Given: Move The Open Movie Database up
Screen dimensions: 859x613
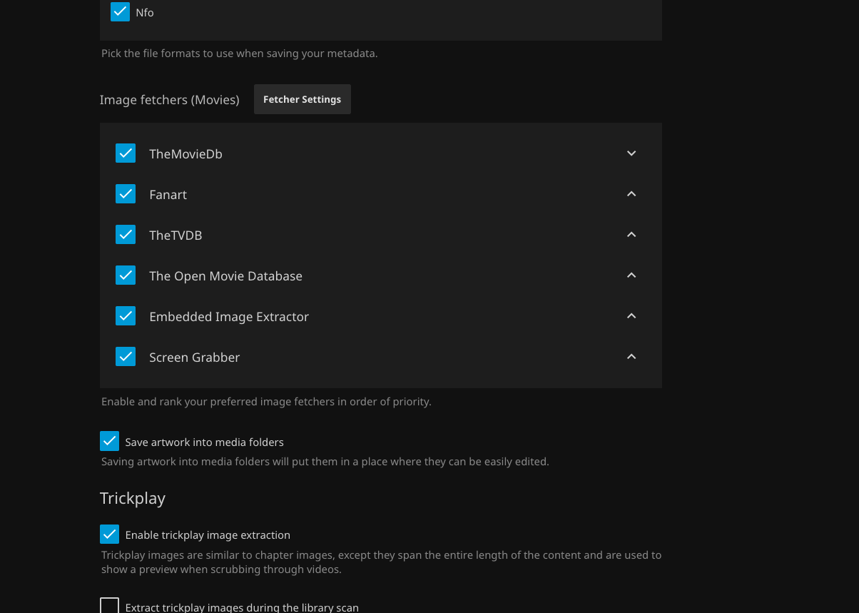Looking at the screenshot, I should [631, 275].
